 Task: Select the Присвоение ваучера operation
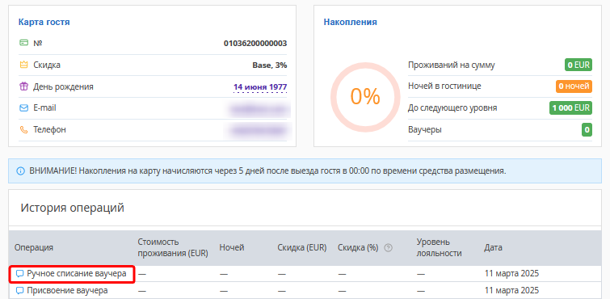[67, 290]
